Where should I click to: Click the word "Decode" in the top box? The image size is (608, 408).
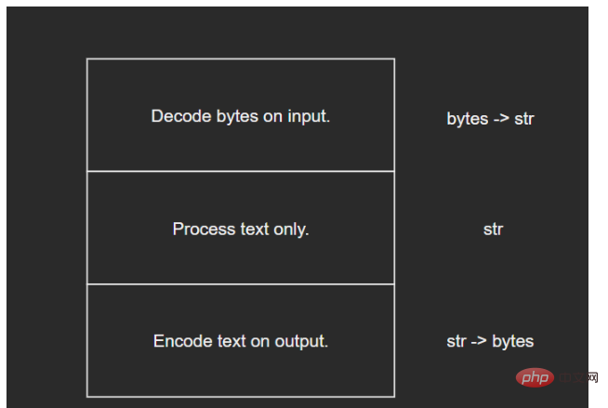coord(181,116)
